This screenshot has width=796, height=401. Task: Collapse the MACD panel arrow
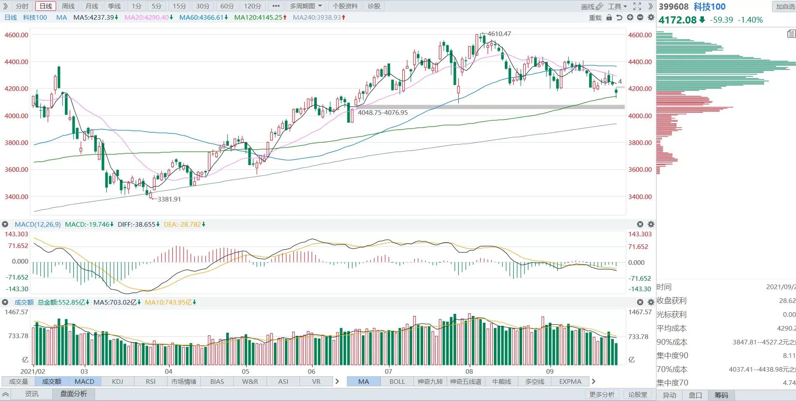click(5, 225)
